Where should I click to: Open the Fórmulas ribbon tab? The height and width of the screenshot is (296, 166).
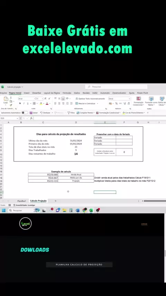point(67,93)
